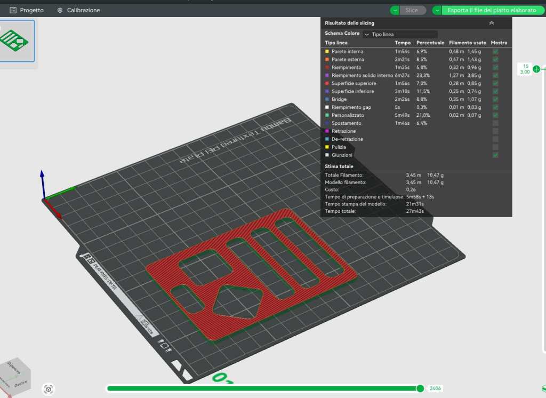
Task: Open the Progetto tab
Action: tap(31, 10)
